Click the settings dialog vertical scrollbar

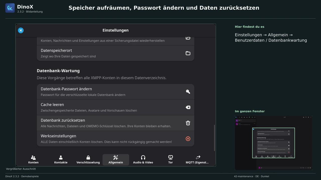point(214,138)
